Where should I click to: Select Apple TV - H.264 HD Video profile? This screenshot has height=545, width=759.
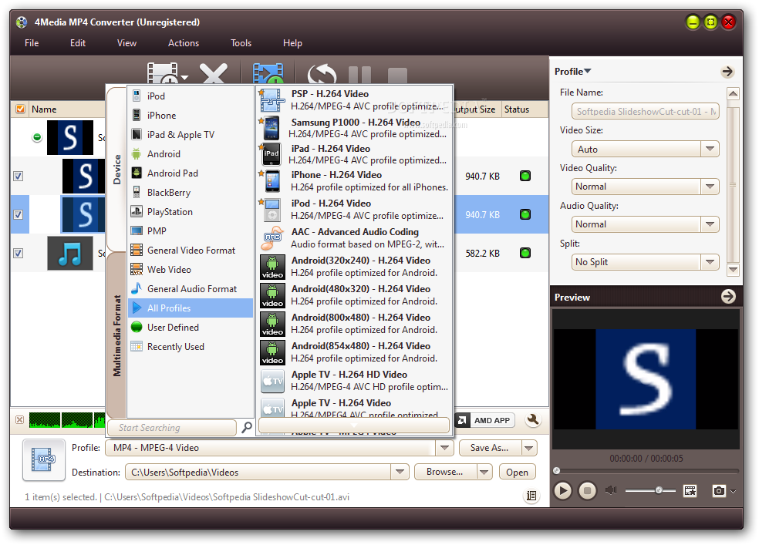pos(355,381)
